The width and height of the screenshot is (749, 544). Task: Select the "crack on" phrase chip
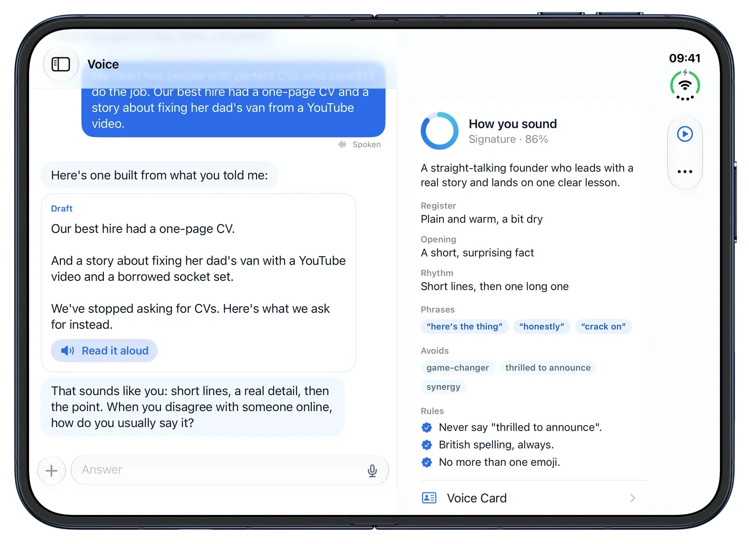tap(603, 326)
